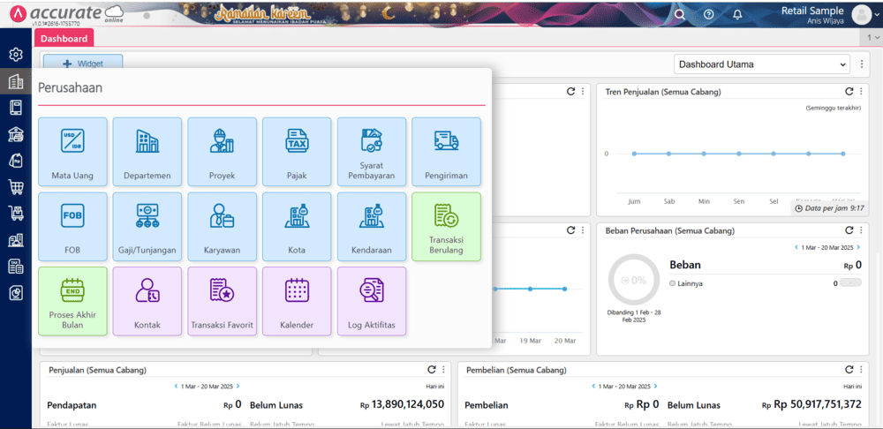Screen dimensions: 883x429
Task: Open the Kota city tile
Action: [x=297, y=226]
